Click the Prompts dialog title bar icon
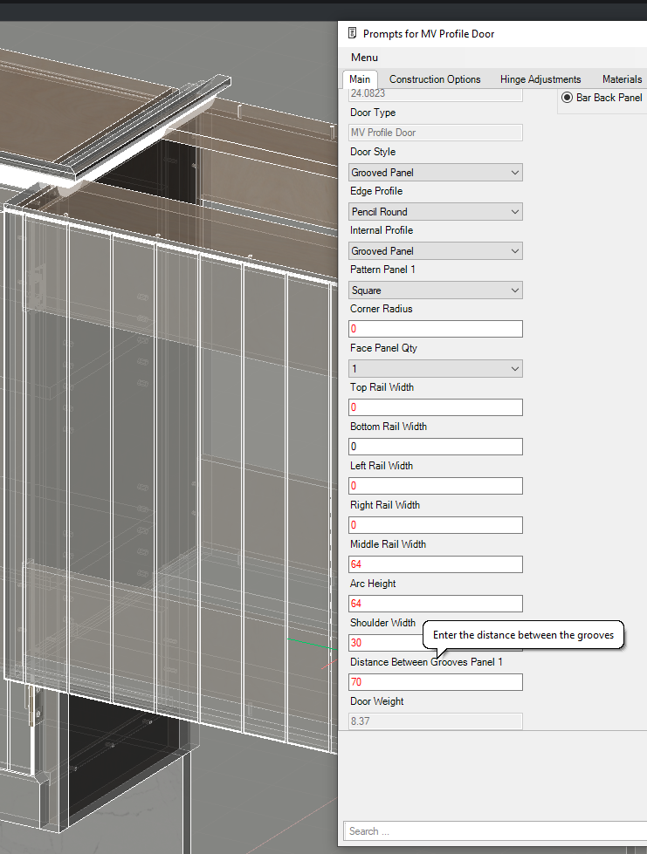Image resolution: width=647 pixels, height=854 pixels. (352, 34)
